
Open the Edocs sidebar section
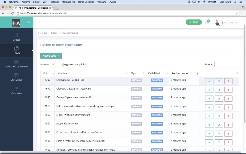coord(17,51)
